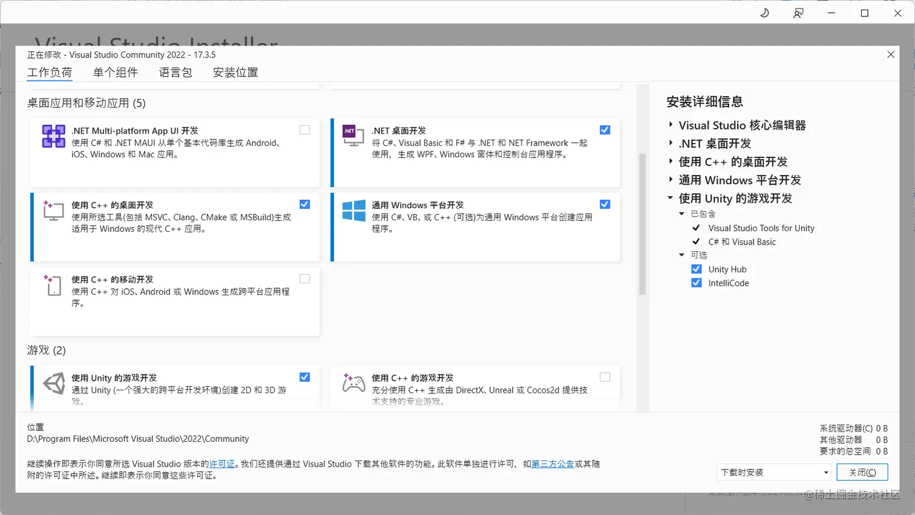
Task: Click the C++ game controller icon
Action: pyautogui.click(x=353, y=383)
